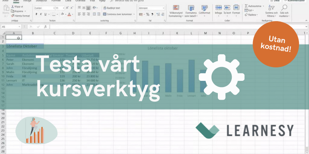Open fill color dropdown arrow
Screen dimensions: 309x154
[x=65, y=14]
